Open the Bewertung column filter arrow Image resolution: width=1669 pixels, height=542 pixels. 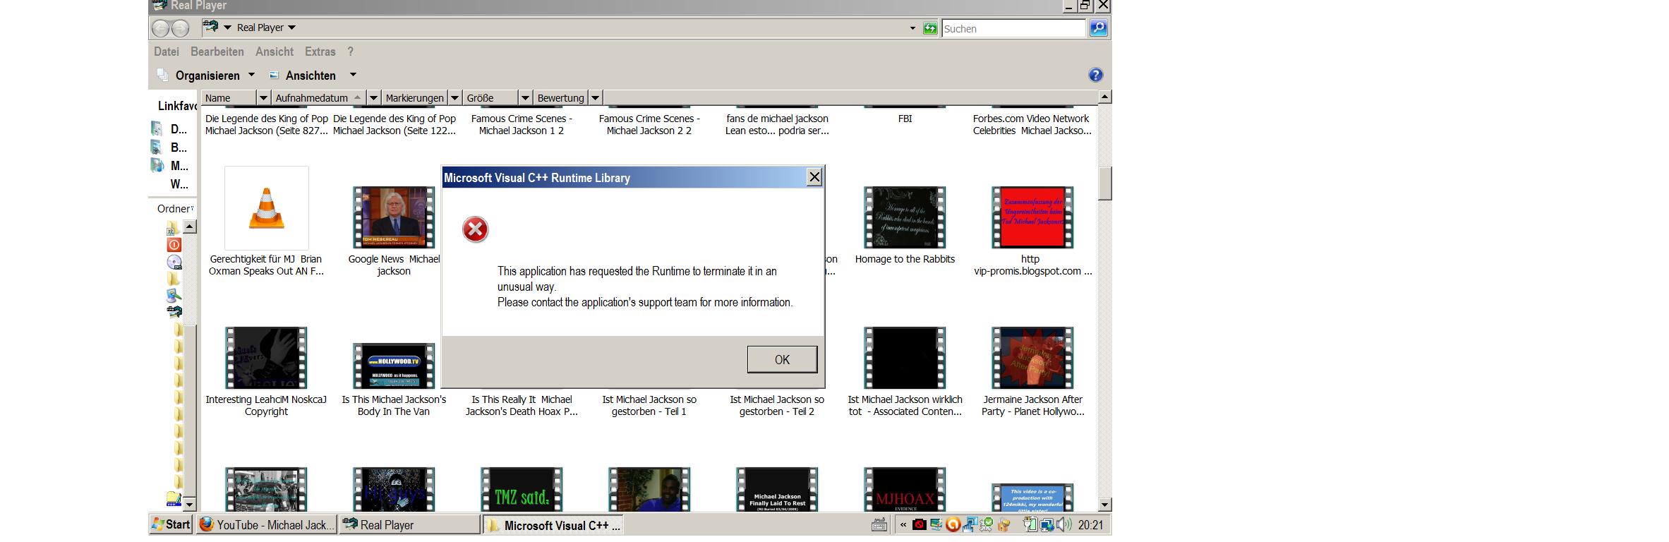point(595,98)
